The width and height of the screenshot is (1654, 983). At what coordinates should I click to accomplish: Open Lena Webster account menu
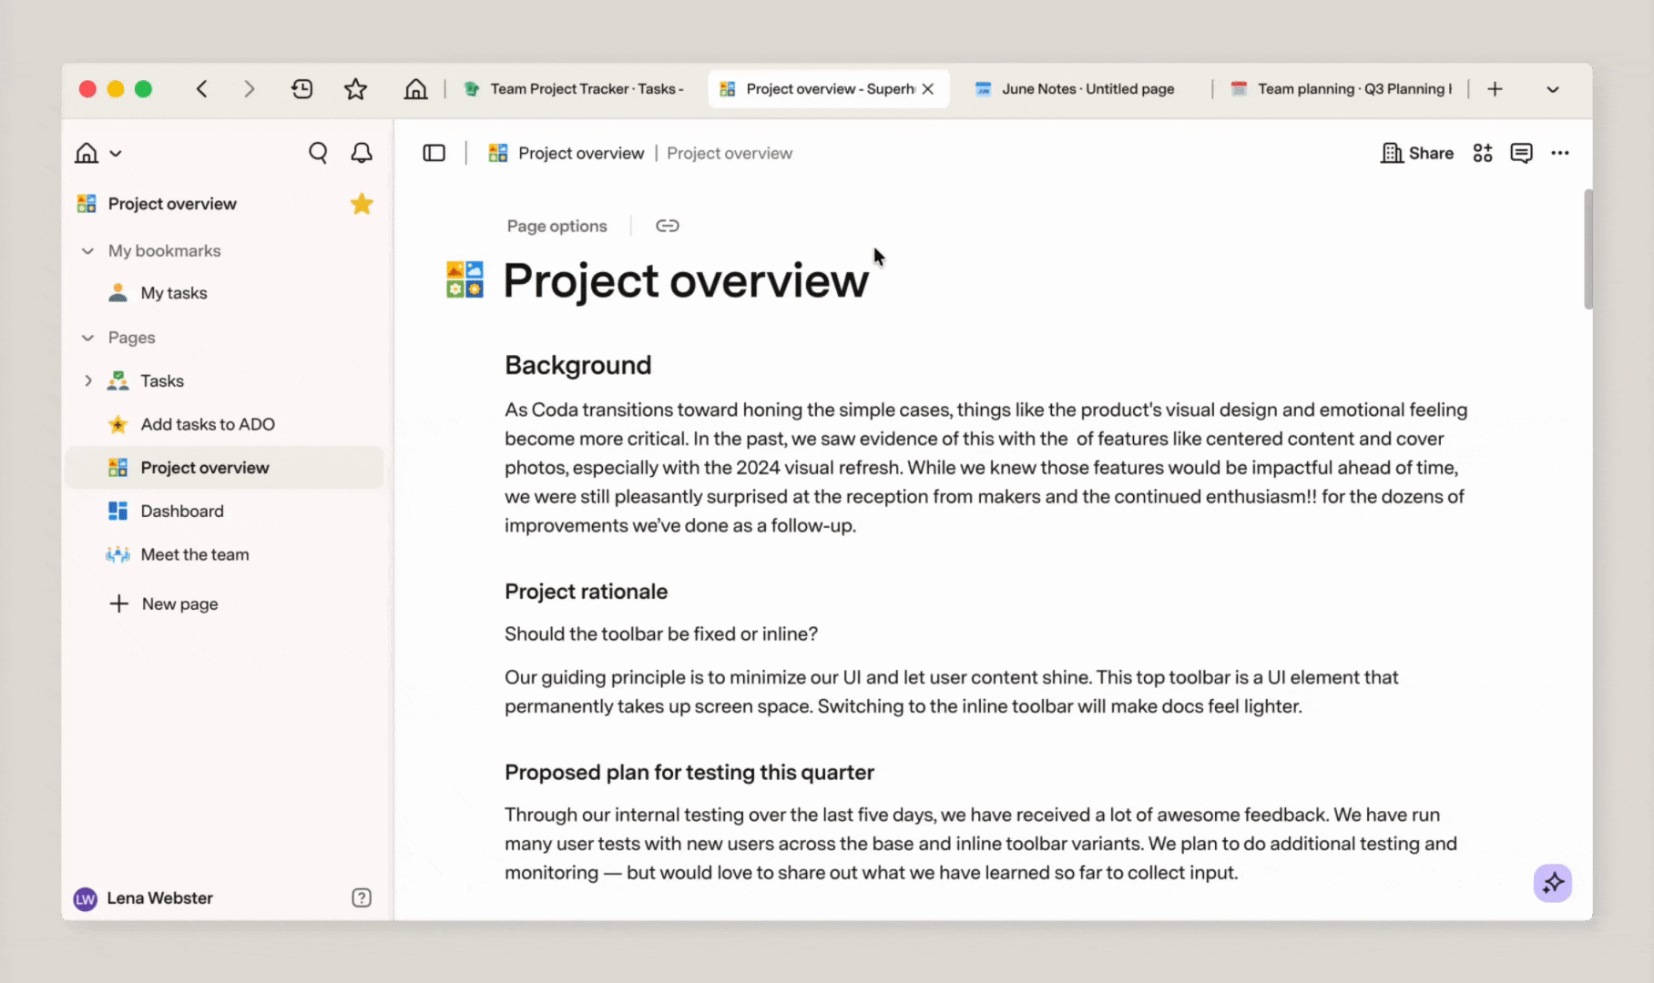click(x=144, y=898)
